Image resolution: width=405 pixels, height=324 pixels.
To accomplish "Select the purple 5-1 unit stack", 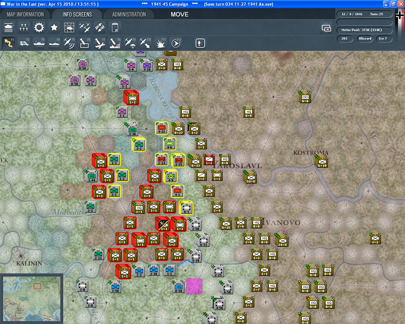I will pyautogui.click(x=124, y=82).
